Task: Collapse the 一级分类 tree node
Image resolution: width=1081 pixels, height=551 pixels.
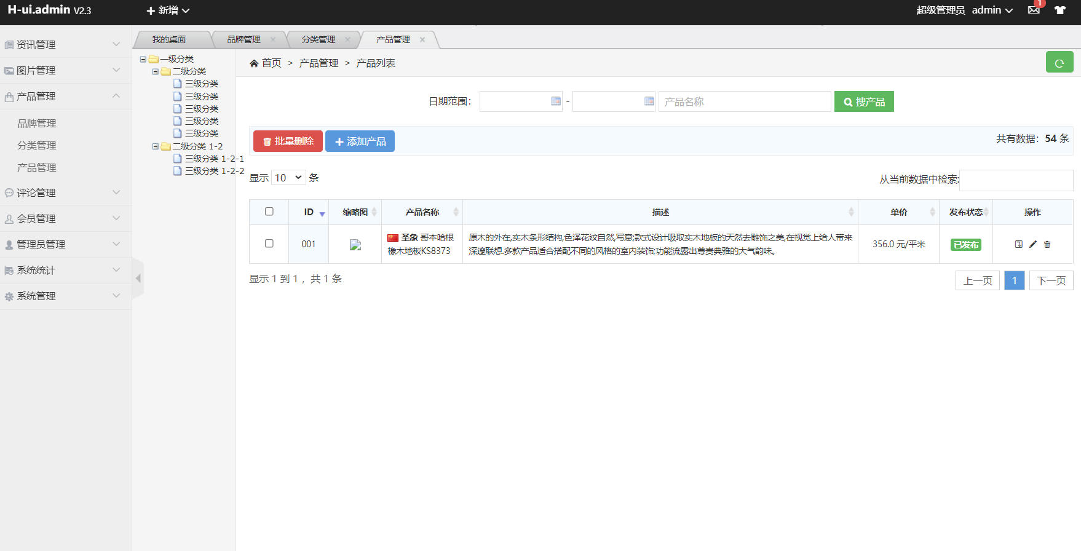Action: click(143, 60)
